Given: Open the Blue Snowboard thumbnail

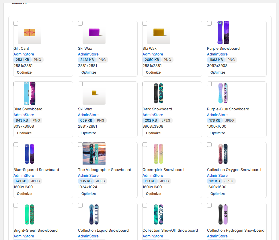Looking at the screenshot, I should [x=30, y=93].
